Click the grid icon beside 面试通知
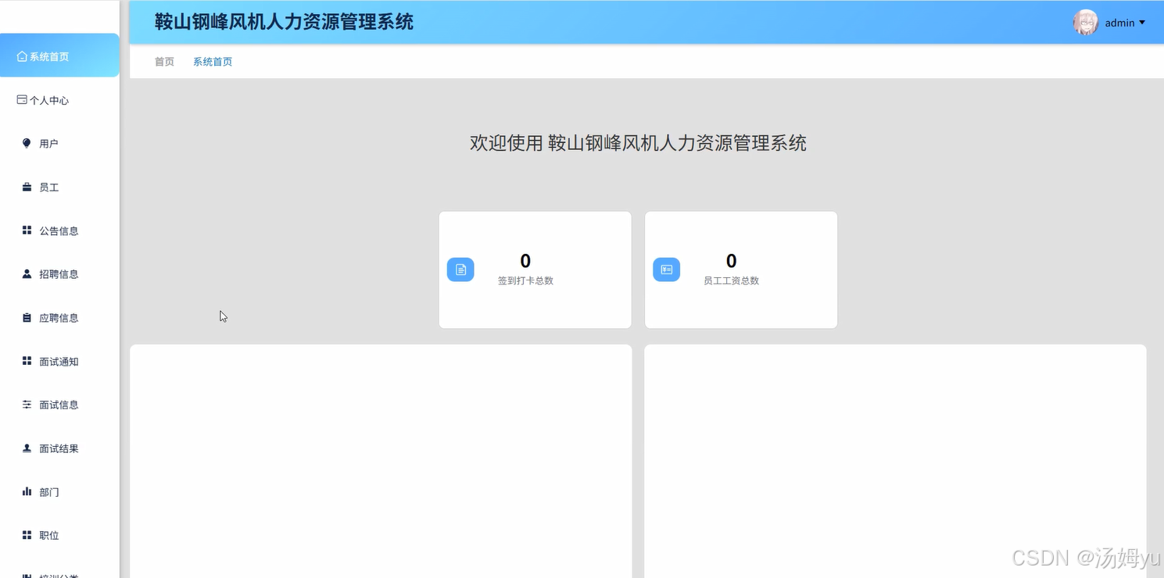This screenshot has width=1164, height=578. (x=27, y=361)
